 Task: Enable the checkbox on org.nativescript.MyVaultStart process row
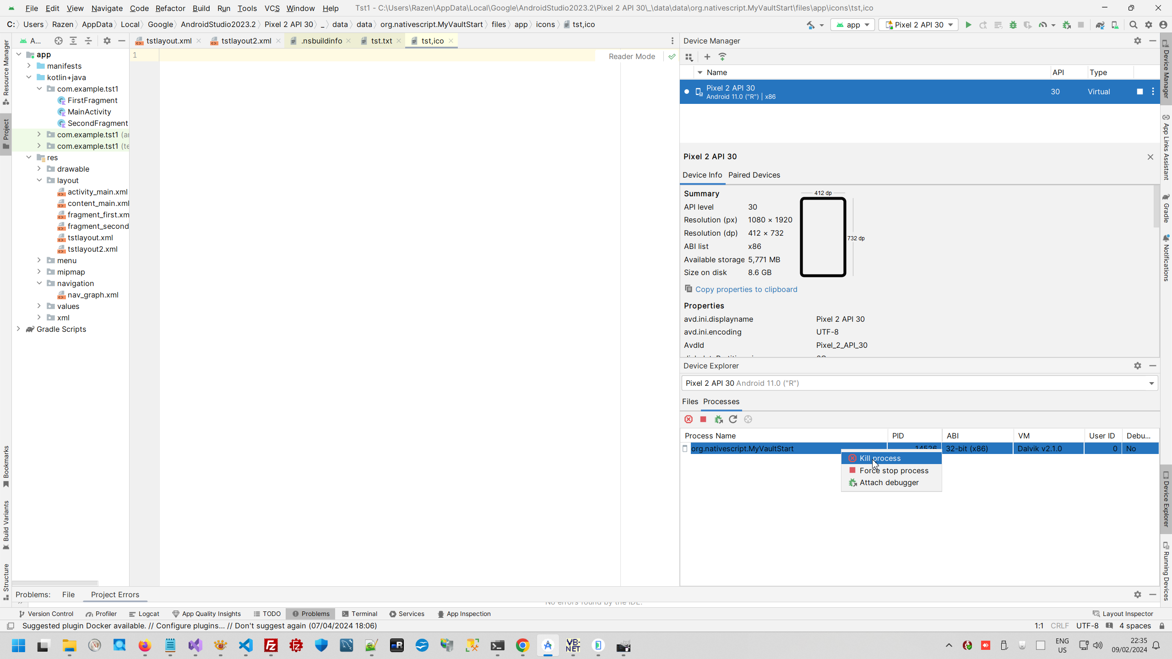pos(684,448)
